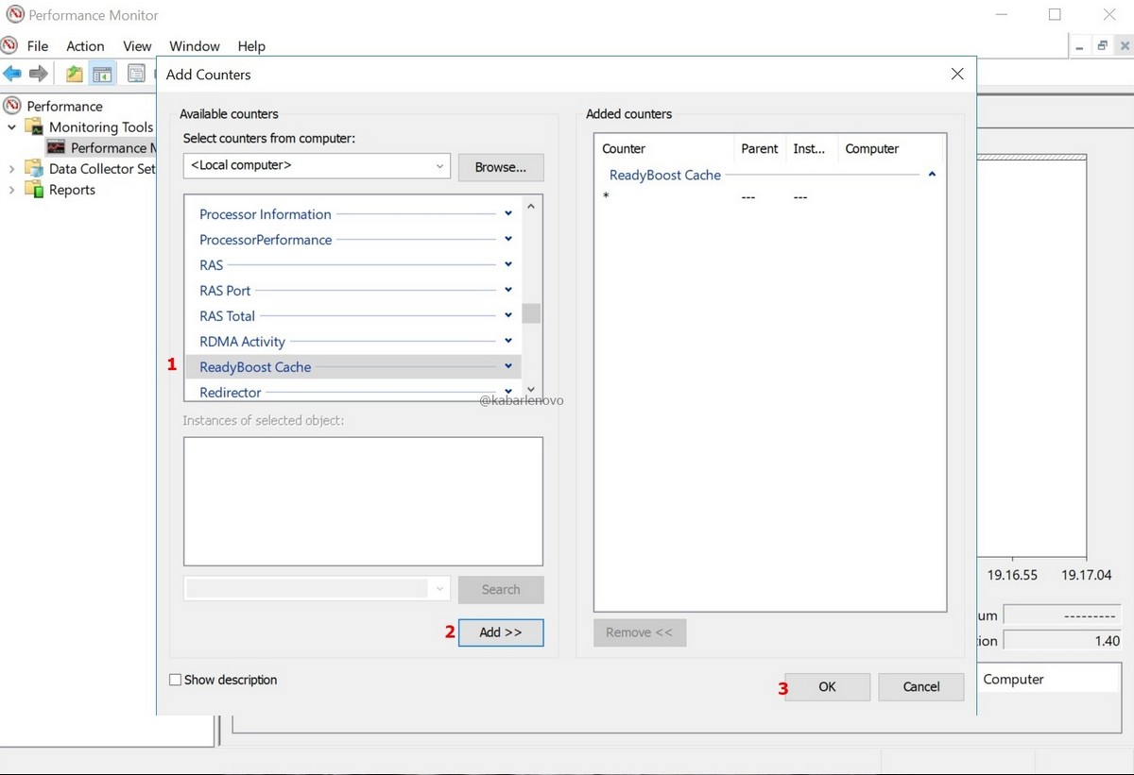Click the Up One Level folder icon
The image size is (1134, 775).
pos(74,74)
